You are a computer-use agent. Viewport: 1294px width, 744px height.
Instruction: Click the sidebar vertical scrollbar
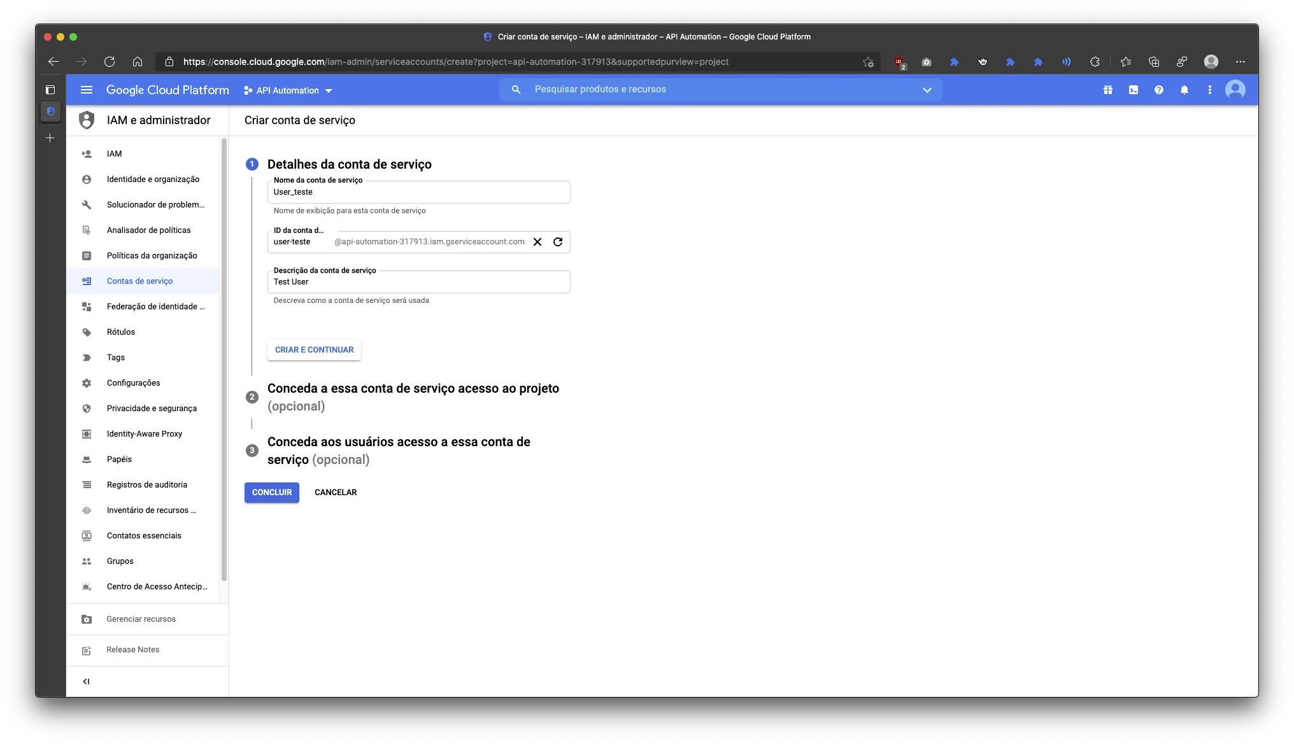coord(224,360)
